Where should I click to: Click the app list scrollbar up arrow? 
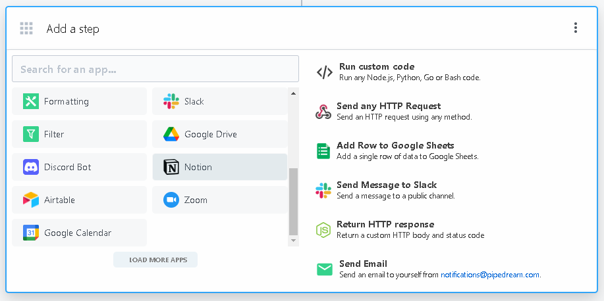[293, 93]
